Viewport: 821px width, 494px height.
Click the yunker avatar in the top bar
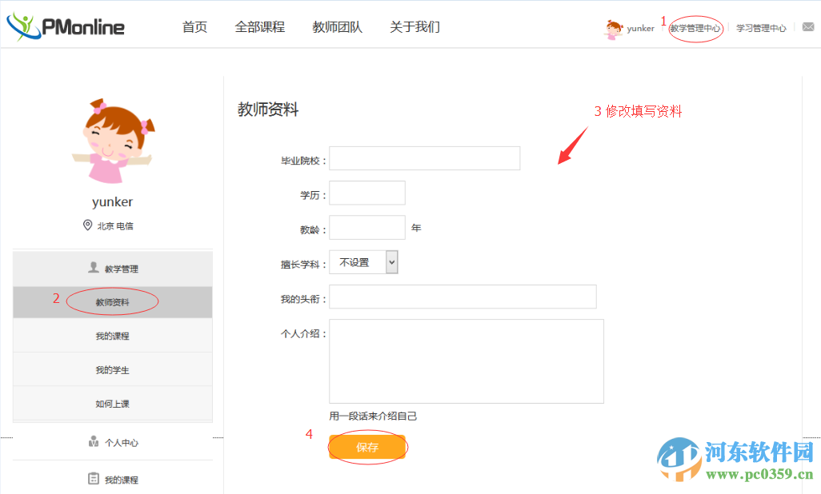[x=613, y=26]
